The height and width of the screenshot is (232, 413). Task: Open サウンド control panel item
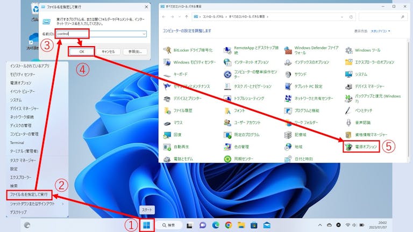(x=296, y=75)
